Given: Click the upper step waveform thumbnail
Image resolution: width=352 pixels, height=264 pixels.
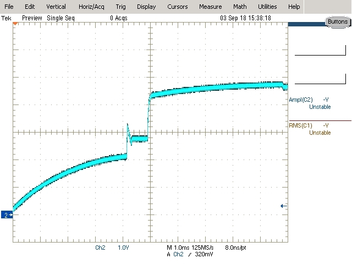Looking at the screenshot, I should 320,50.
